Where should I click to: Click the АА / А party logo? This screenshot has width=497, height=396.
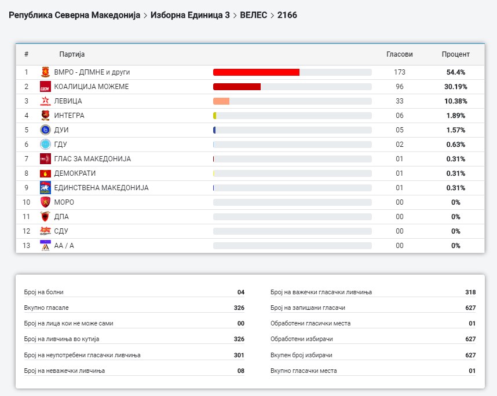45,246
